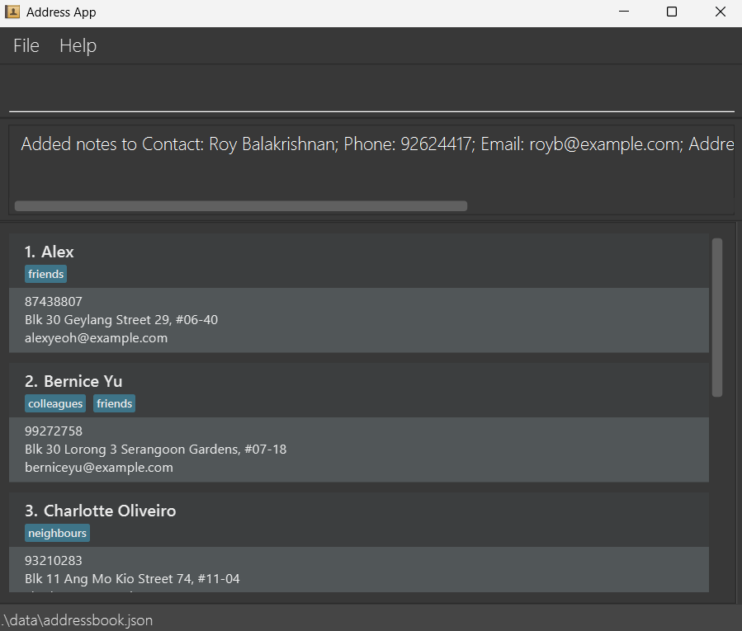This screenshot has width=742, height=631.
Task: Click the colleagues tag on Bernice Yu
Action: click(x=55, y=403)
